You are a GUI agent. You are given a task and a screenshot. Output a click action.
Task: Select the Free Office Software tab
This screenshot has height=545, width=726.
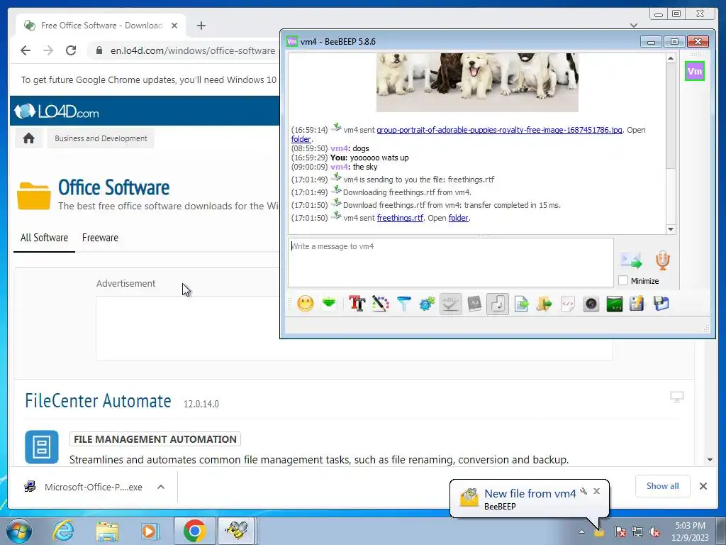101,26
